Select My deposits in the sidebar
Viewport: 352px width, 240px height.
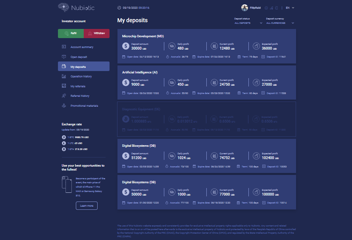coord(84,67)
